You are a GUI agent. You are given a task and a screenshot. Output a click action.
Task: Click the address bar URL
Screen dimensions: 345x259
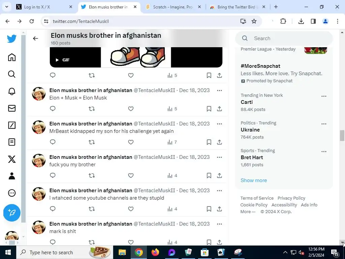click(81, 21)
